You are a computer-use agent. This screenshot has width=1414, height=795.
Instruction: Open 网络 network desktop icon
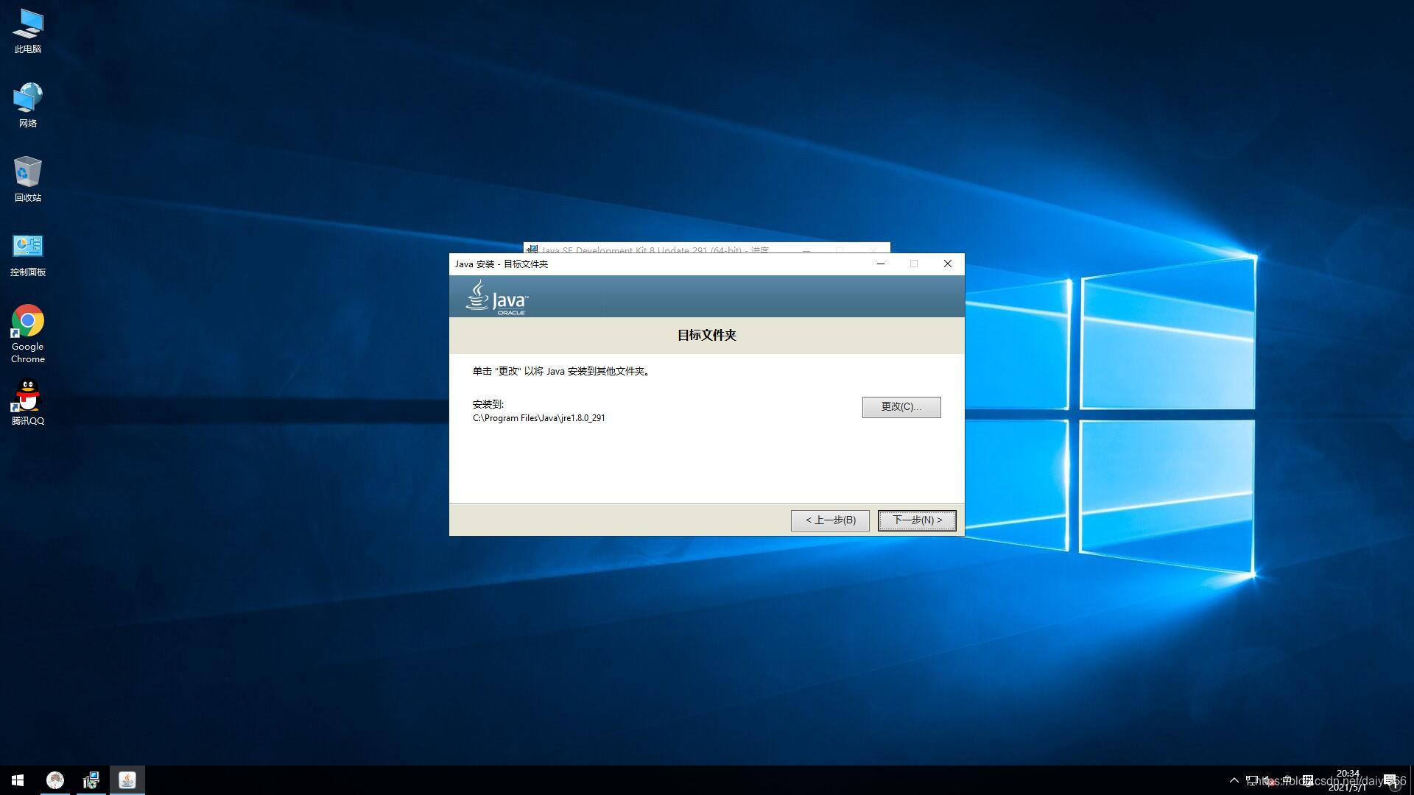coord(28,105)
